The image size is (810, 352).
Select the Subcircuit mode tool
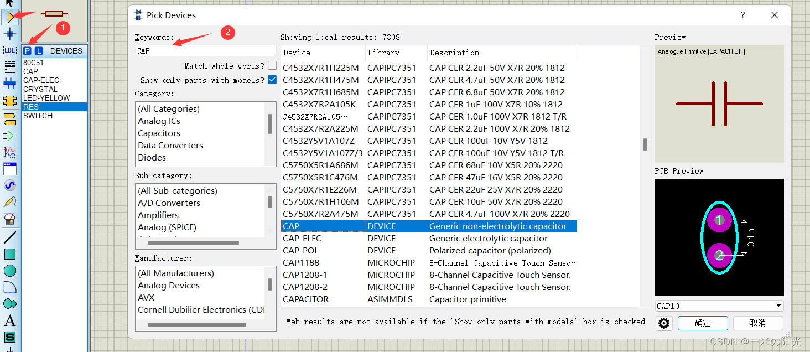pos(10,101)
